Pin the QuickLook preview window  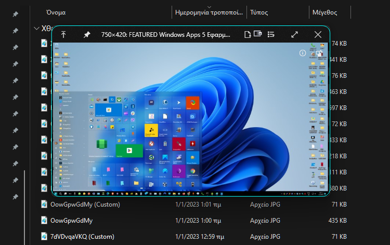click(x=87, y=34)
